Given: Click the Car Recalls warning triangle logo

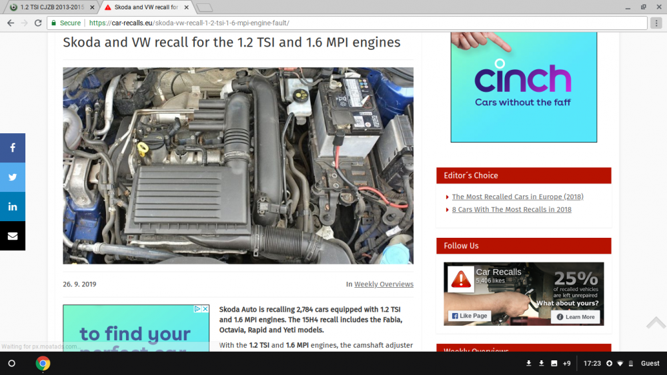Looking at the screenshot, I should pyautogui.click(x=461, y=279).
